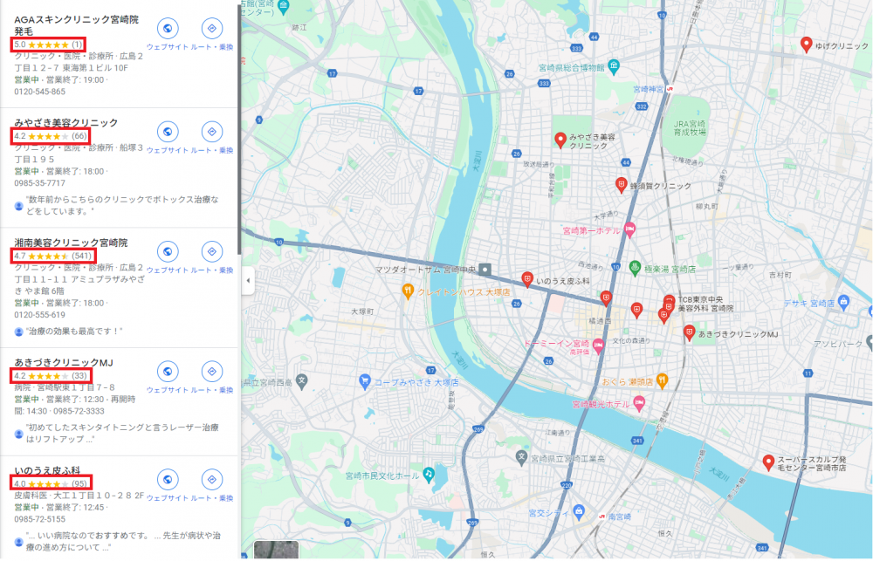Open the あきづきクリニックMJ listing title
This screenshot has height=561, width=873.
click(x=64, y=363)
